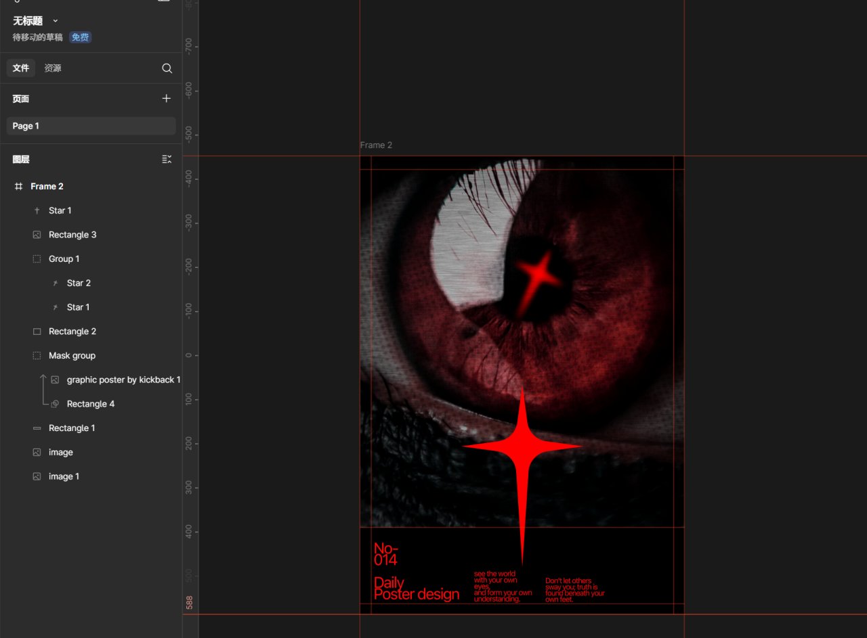The image size is (867, 638).
Task: Click the mask shape icon beside Rectangle 4
Action: pos(55,404)
